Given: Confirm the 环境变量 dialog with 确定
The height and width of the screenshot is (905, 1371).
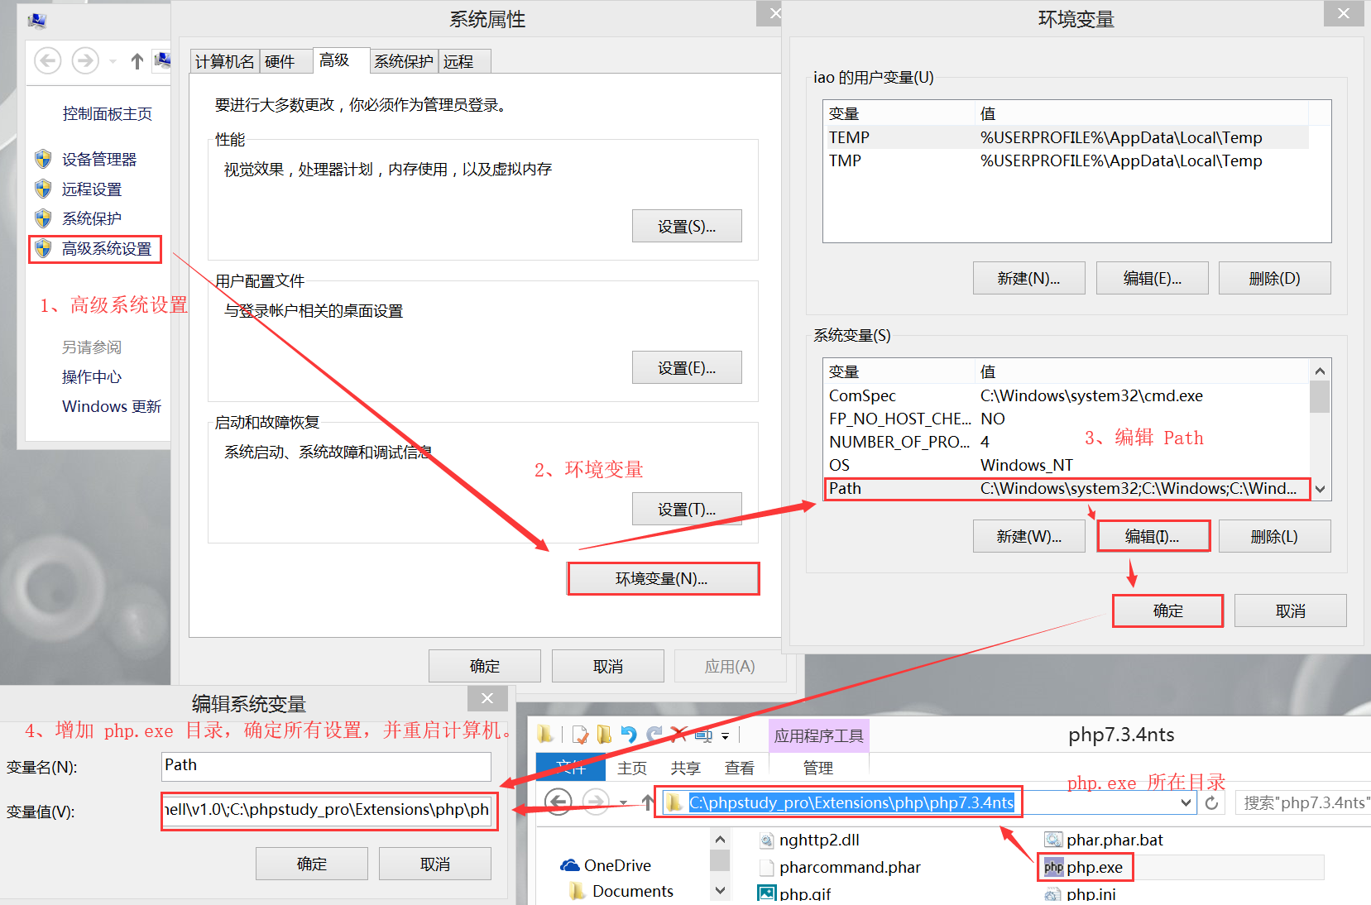Looking at the screenshot, I should (1167, 611).
